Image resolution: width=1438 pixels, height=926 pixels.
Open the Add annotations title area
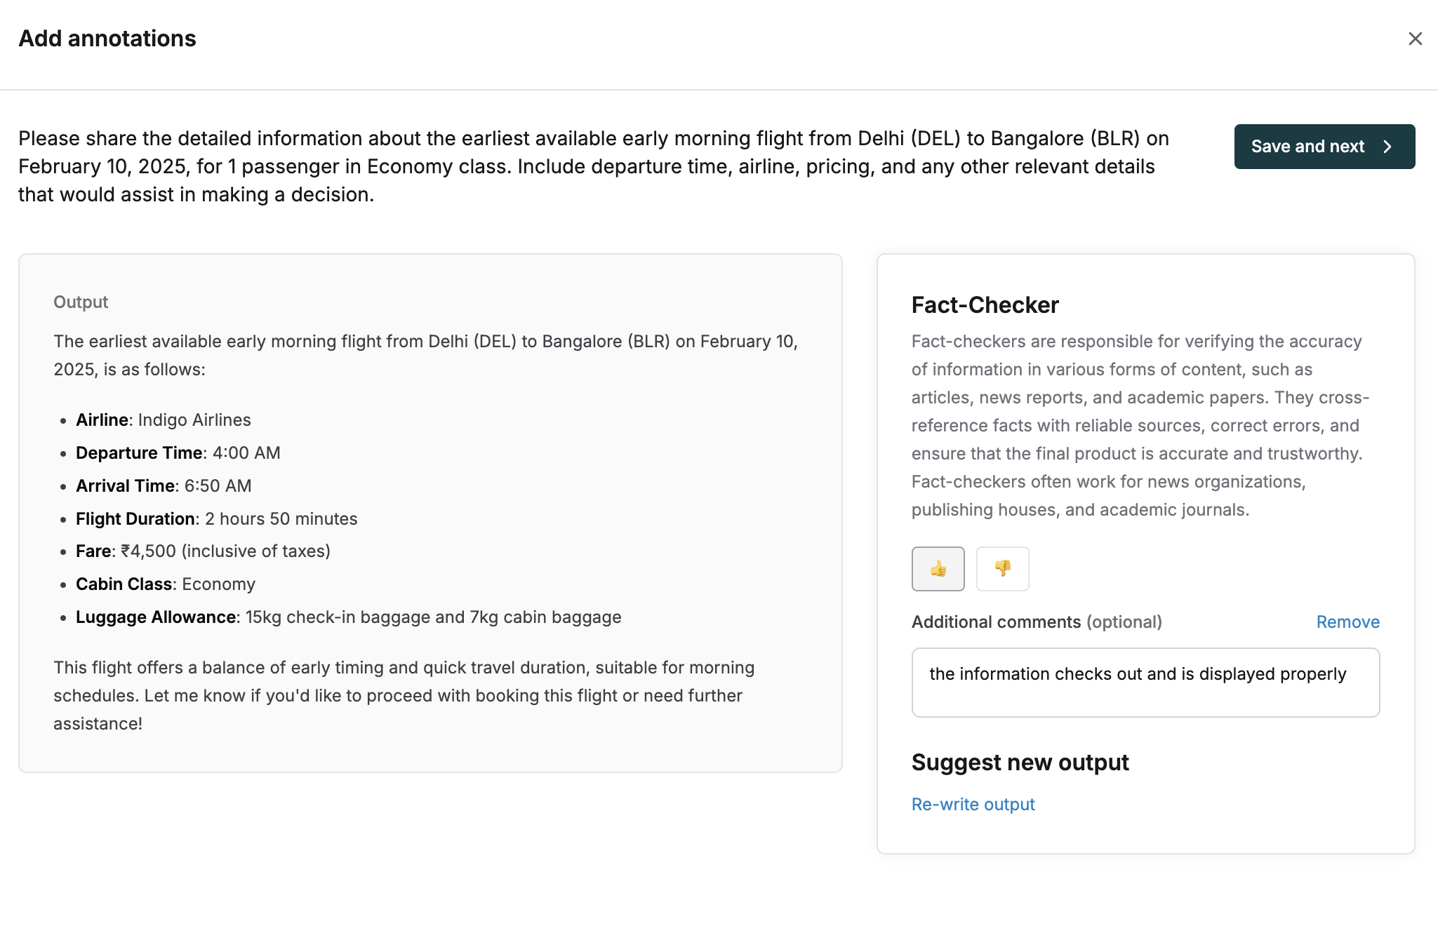click(x=107, y=39)
